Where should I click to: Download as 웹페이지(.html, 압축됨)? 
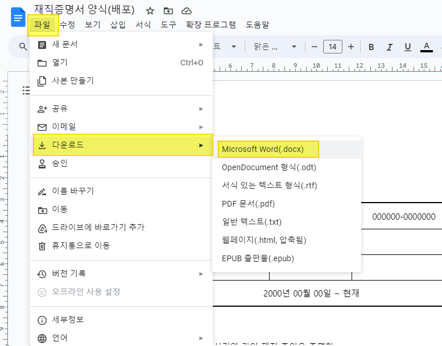tap(287, 240)
